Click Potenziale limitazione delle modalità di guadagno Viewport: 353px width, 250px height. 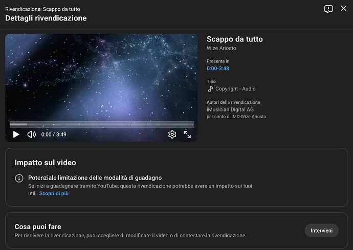coord(95,178)
